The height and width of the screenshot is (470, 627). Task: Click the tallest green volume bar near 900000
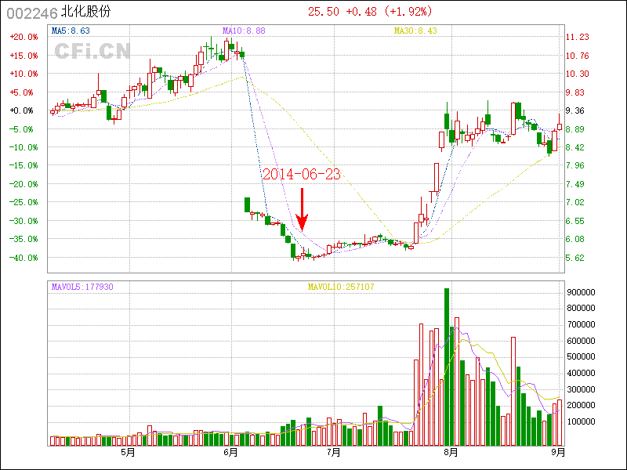point(447,367)
